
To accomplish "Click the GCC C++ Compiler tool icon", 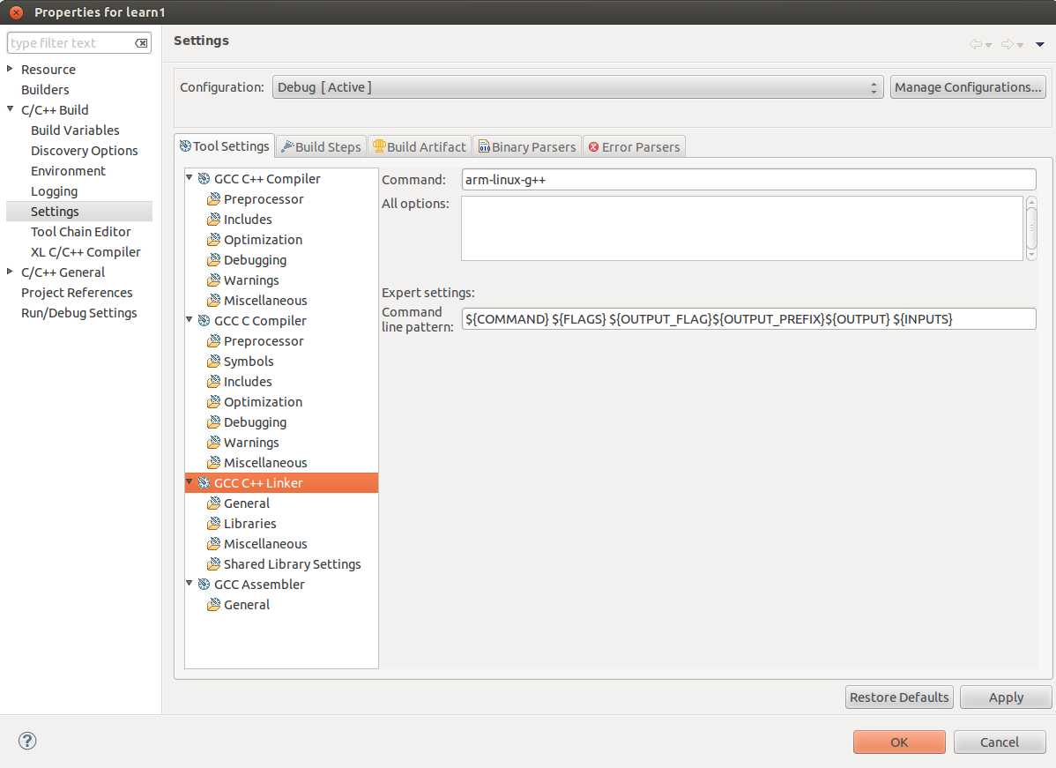I will tap(204, 178).
